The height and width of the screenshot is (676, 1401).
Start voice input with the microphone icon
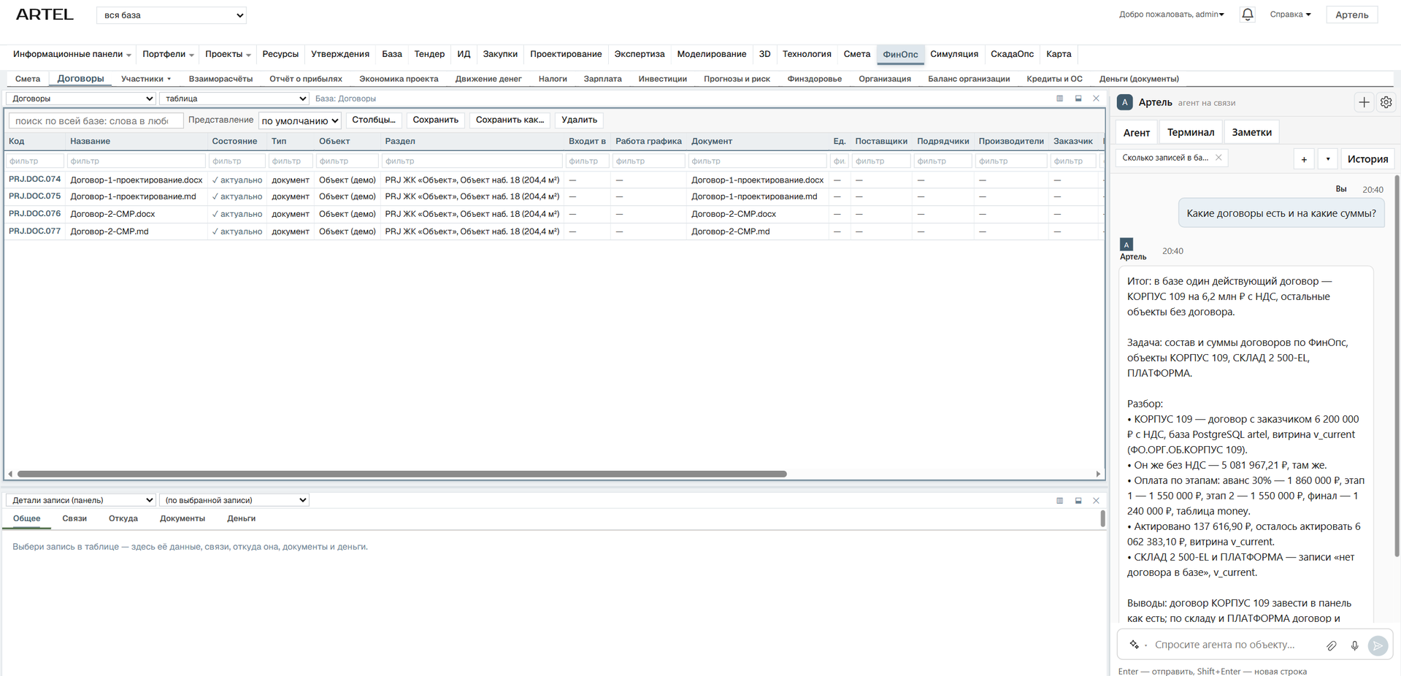click(x=1354, y=645)
